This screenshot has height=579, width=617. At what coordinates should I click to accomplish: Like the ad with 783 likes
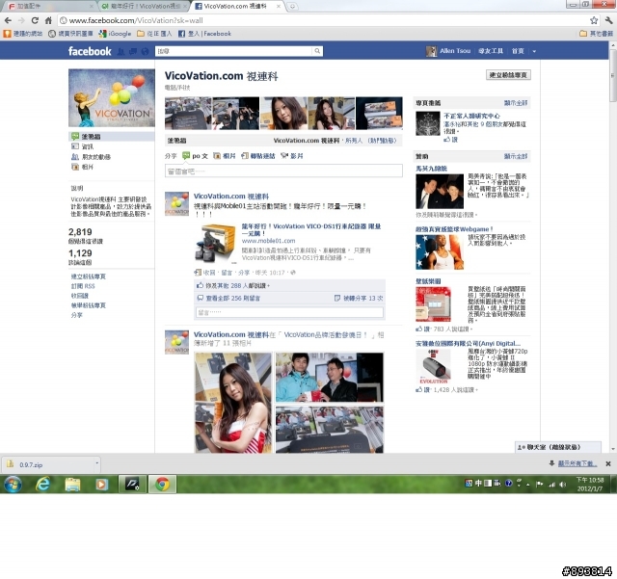point(422,329)
